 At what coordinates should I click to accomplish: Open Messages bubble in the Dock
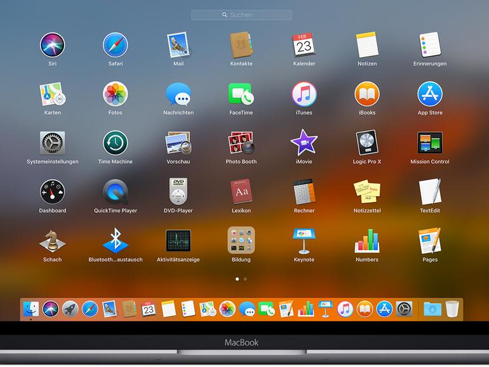pos(247,309)
